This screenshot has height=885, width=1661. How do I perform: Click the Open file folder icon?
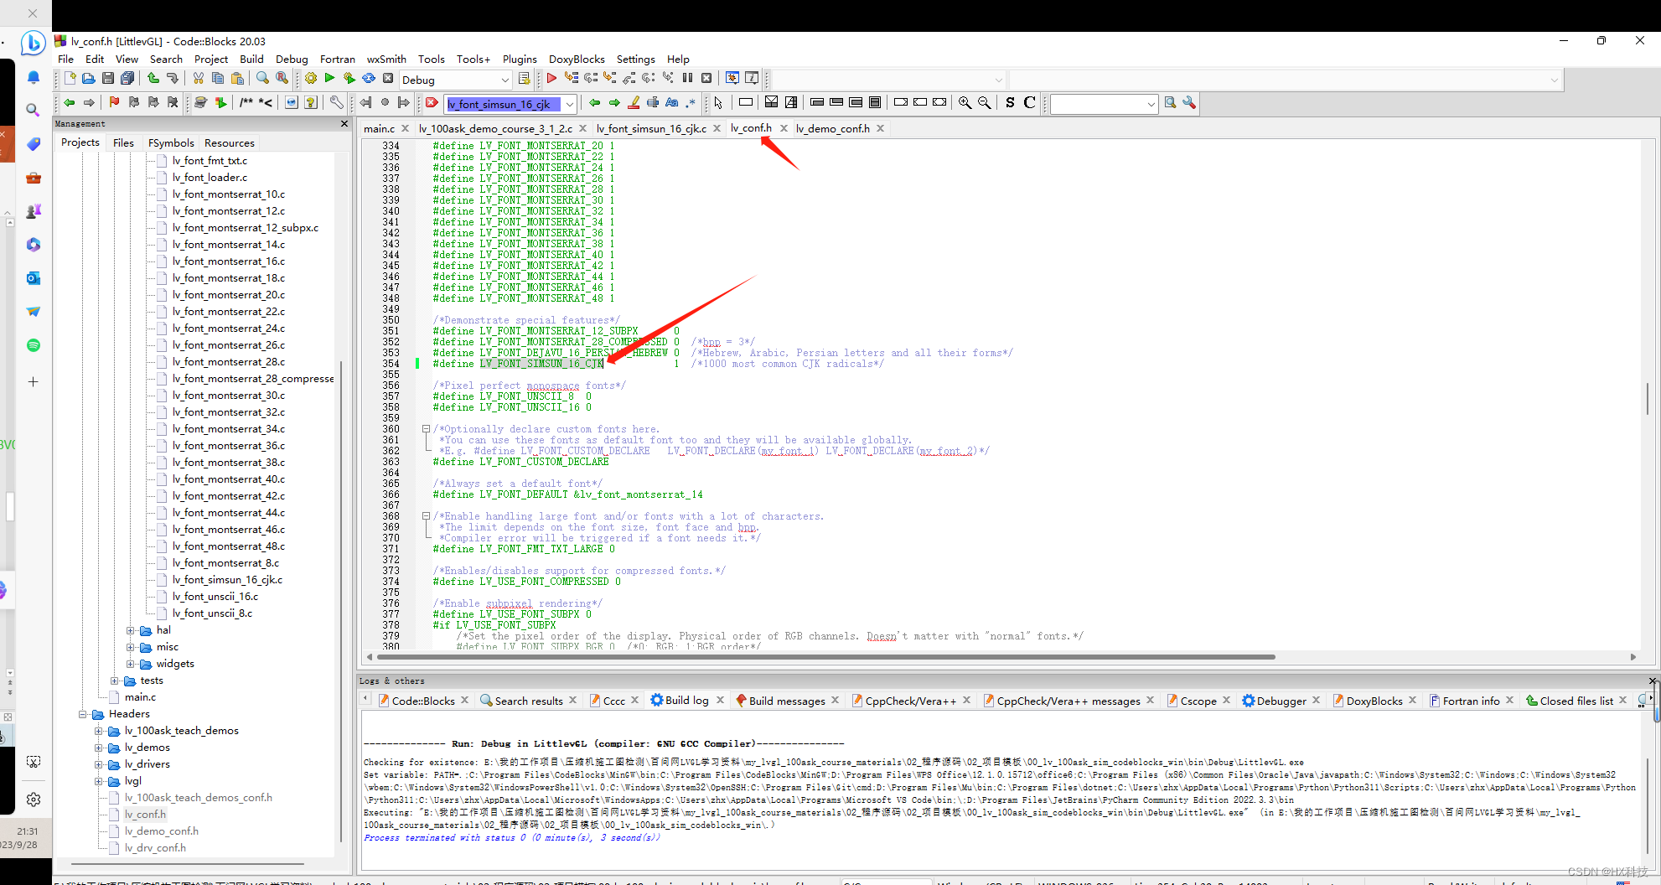pos(89,79)
